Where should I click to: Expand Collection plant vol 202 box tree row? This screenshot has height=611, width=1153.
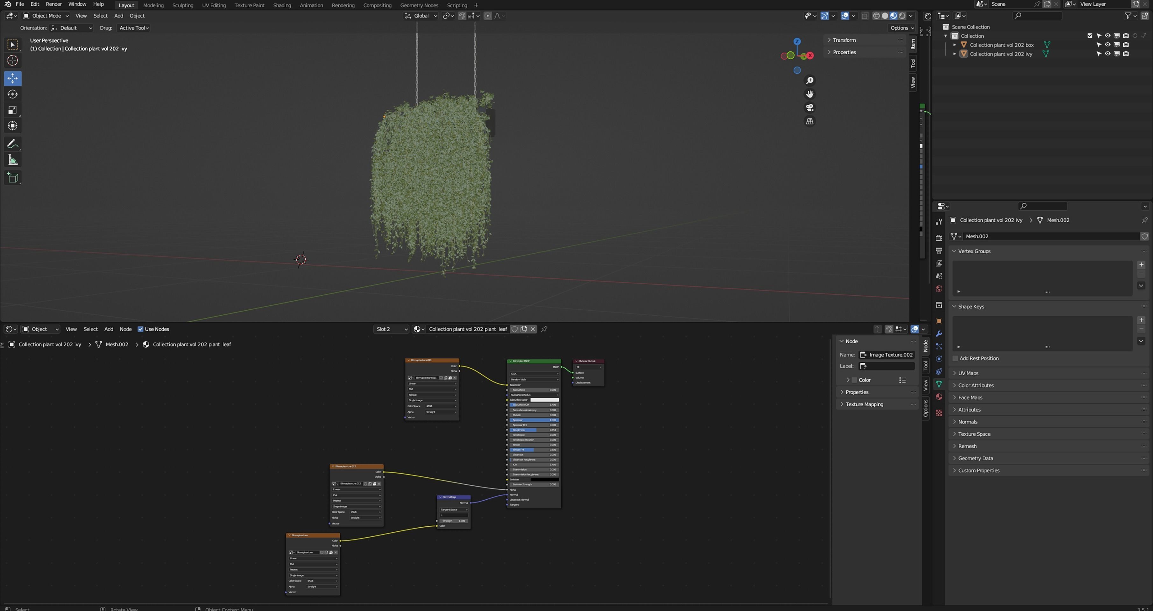(x=955, y=45)
